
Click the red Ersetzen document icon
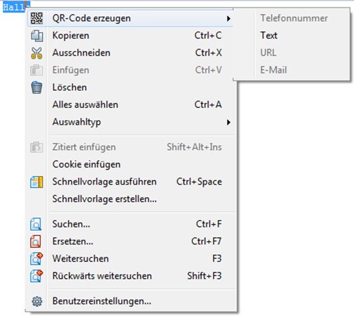coord(36,241)
